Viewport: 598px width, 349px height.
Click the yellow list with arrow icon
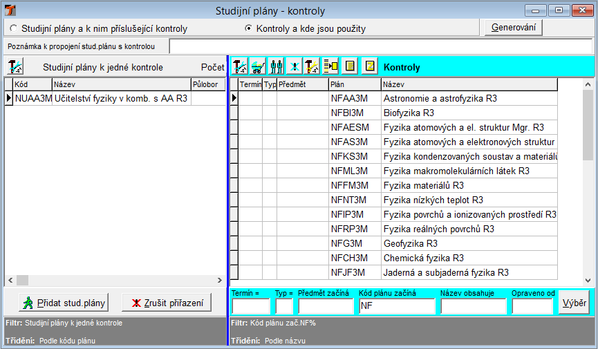pyautogui.click(x=330, y=67)
